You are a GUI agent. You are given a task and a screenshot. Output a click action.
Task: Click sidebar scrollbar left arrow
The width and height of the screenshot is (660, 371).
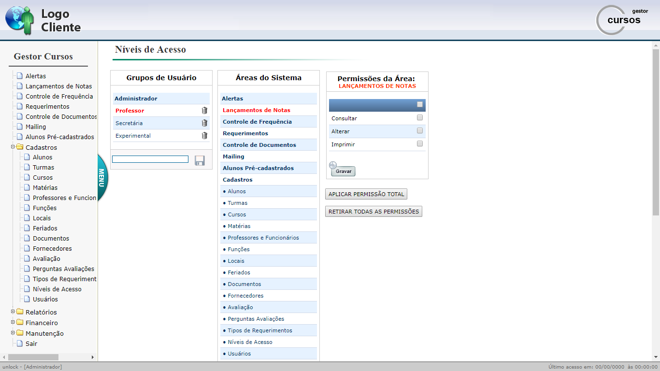pyautogui.click(x=4, y=357)
